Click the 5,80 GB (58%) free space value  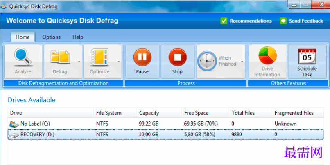(x=199, y=134)
